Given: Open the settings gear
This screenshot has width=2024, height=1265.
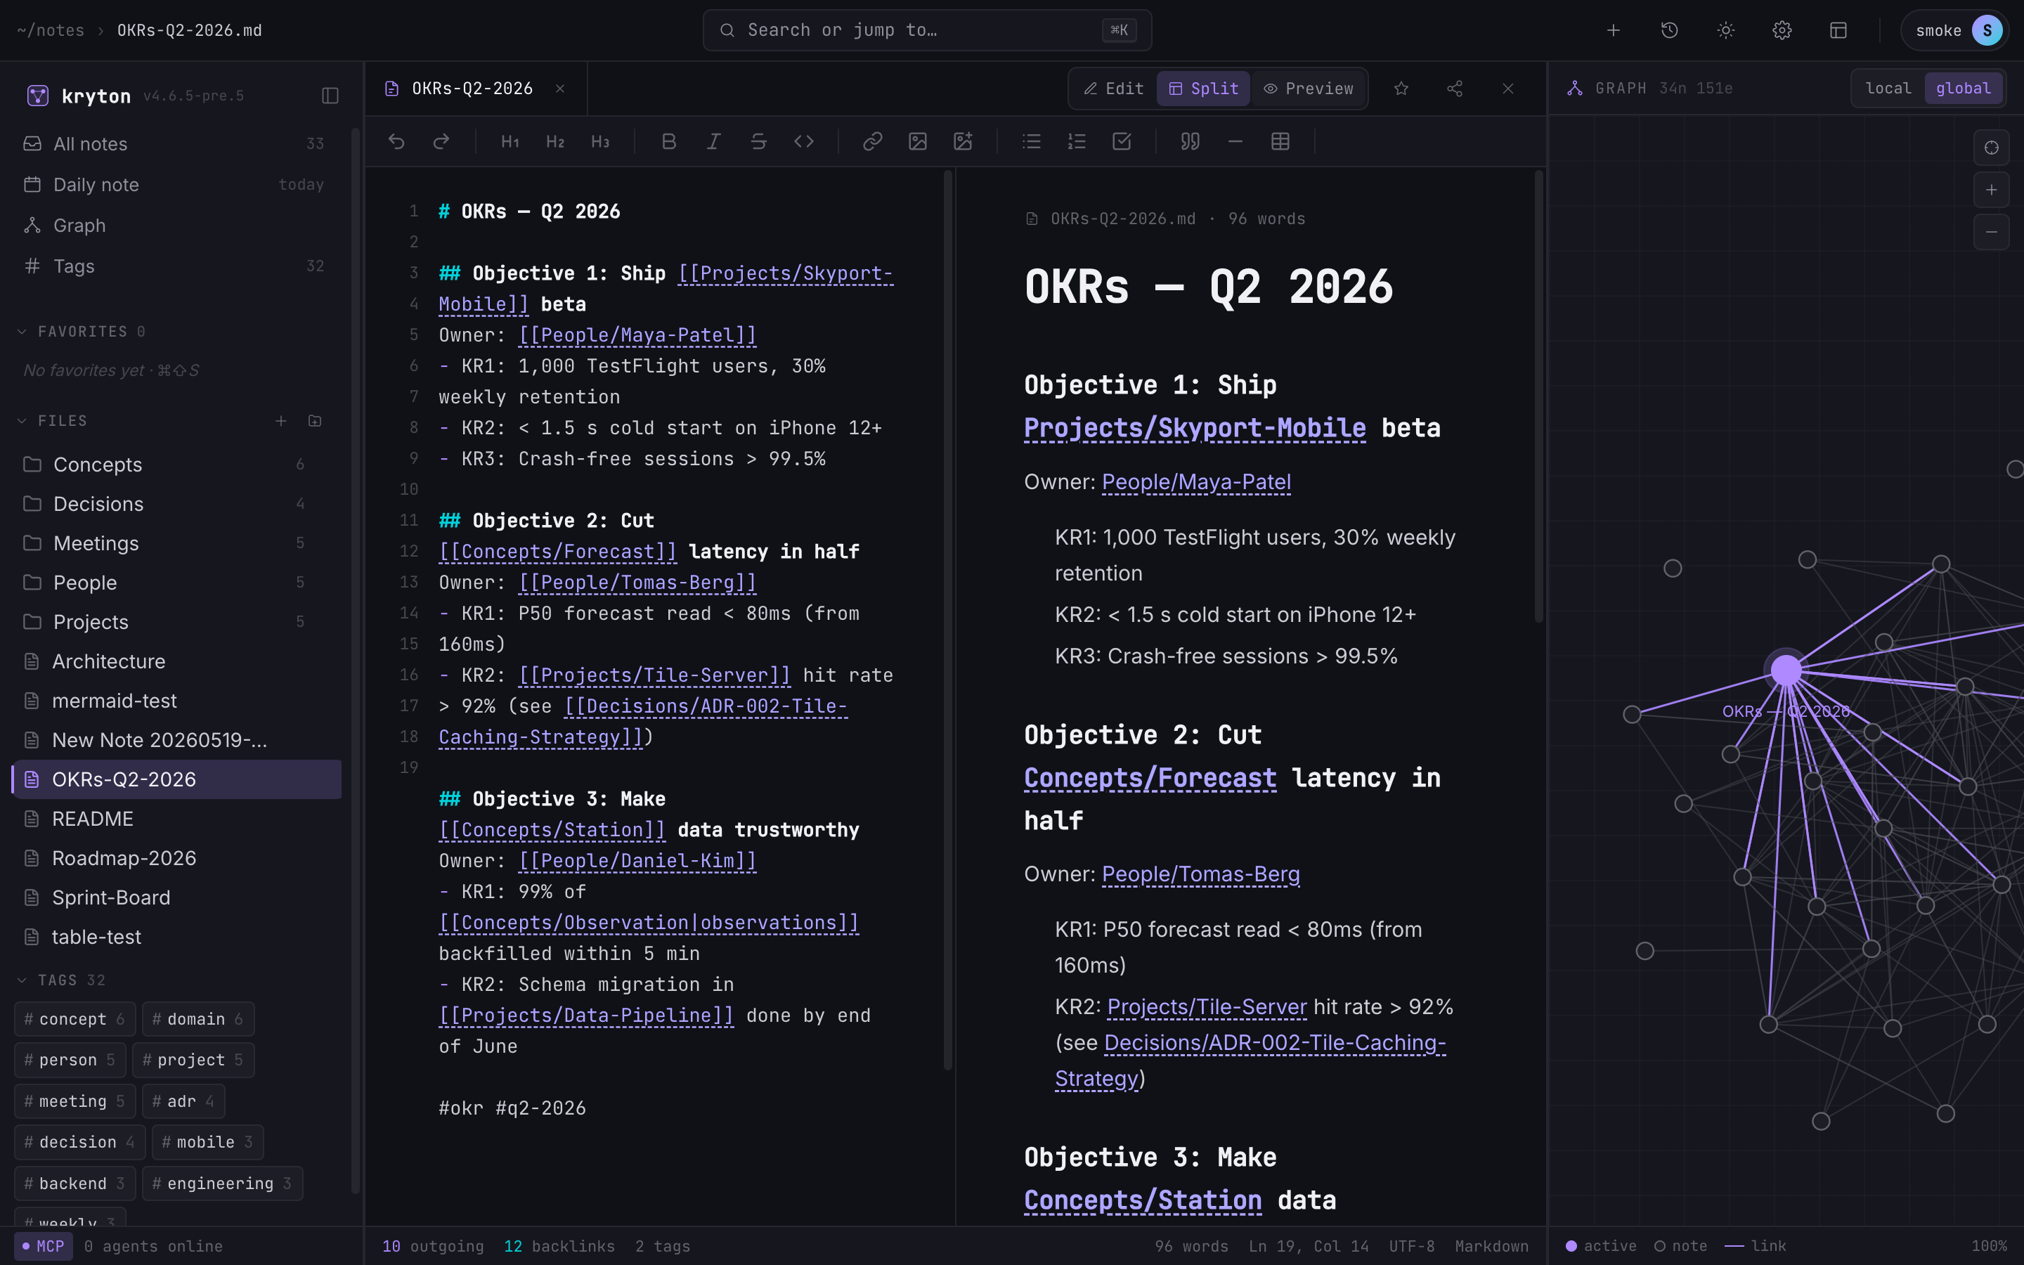Looking at the screenshot, I should click(x=1782, y=30).
